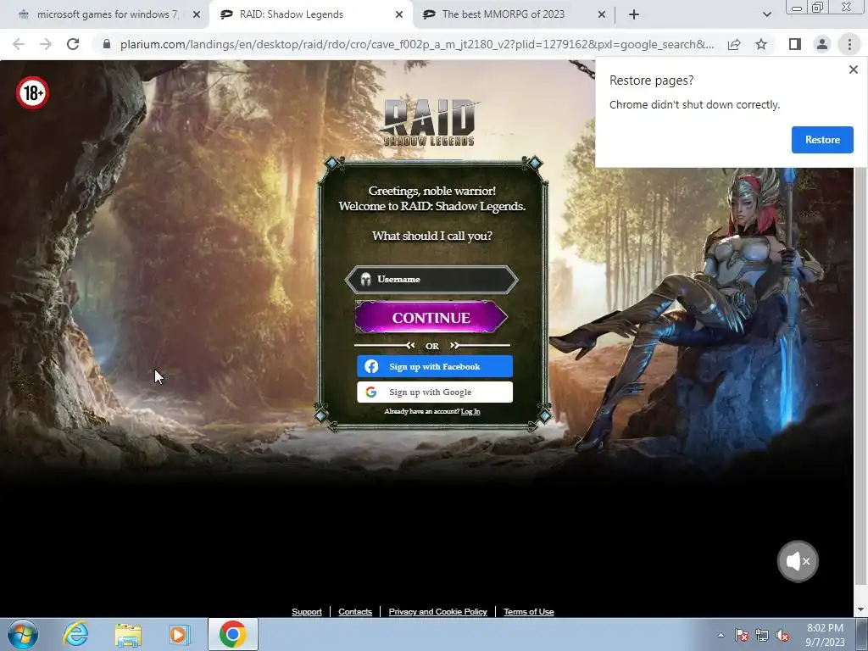Open the tab search chevron
The image size is (868, 651).
tap(766, 15)
